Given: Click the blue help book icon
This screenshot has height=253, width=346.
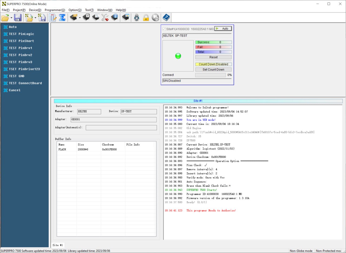Looking at the screenshot, I should (166, 18).
